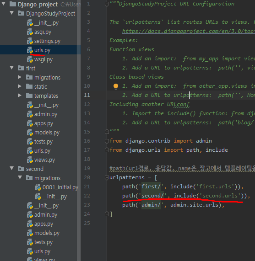Click the project panel vertical scrollbar
Screen dimensions: 255x261
(x=79, y=131)
